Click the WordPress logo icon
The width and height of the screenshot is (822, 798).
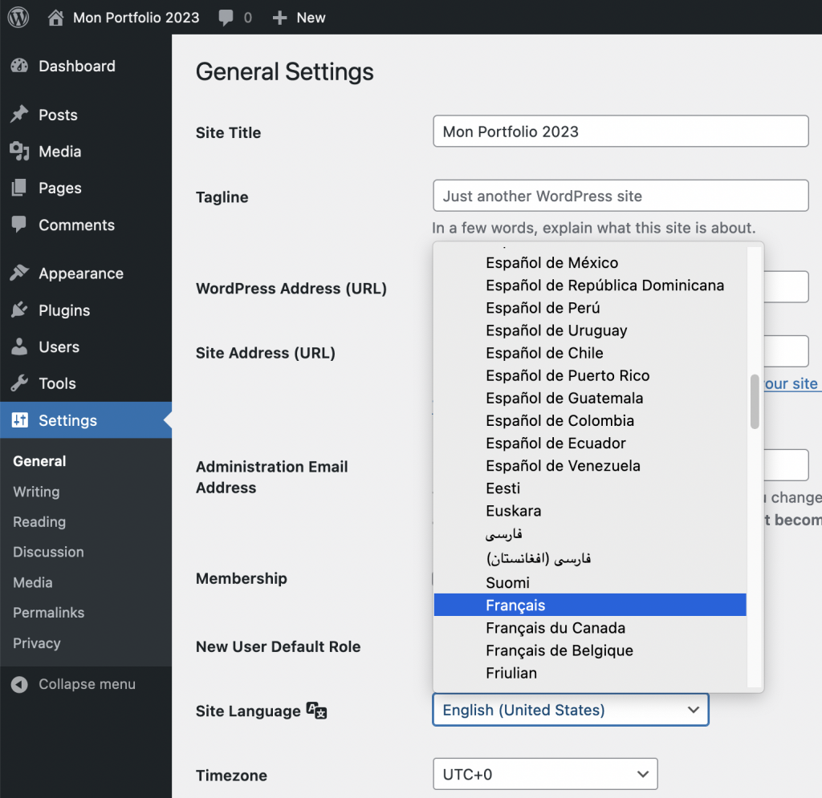point(18,18)
